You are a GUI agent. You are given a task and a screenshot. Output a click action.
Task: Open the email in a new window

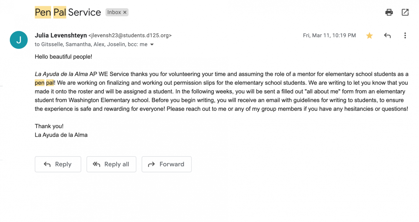(405, 12)
